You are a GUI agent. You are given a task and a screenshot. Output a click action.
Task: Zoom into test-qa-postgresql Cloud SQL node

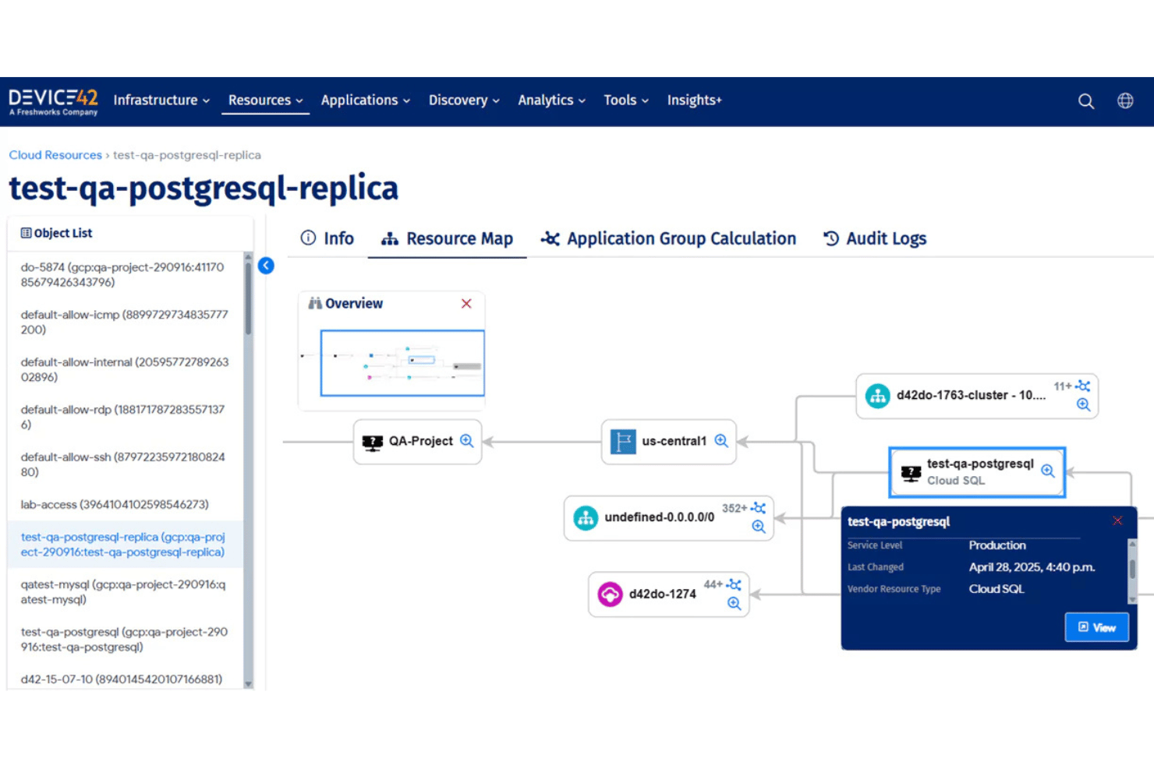coord(1048,471)
